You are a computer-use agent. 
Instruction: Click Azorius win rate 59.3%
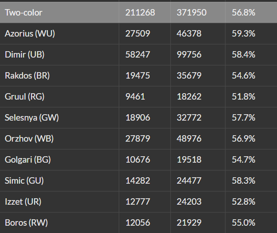[243, 33]
